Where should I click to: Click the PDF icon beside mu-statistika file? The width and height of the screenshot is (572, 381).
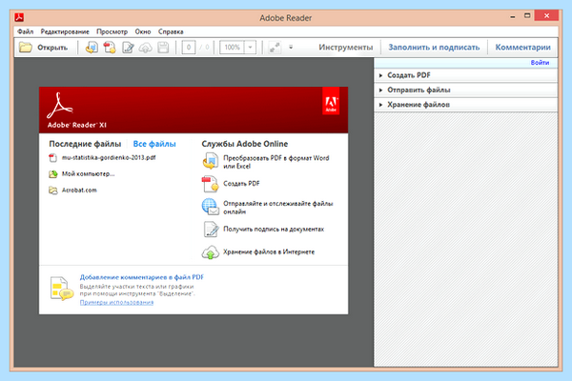click(x=52, y=158)
